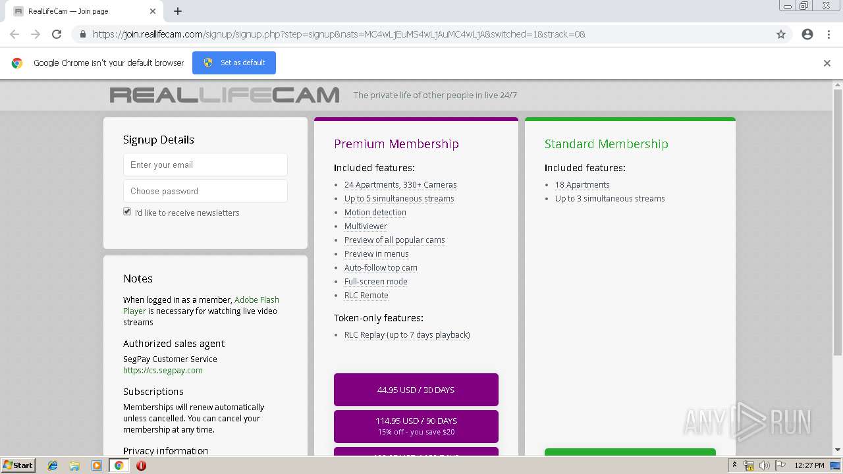Open the media player taskbar icon

click(97, 465)
